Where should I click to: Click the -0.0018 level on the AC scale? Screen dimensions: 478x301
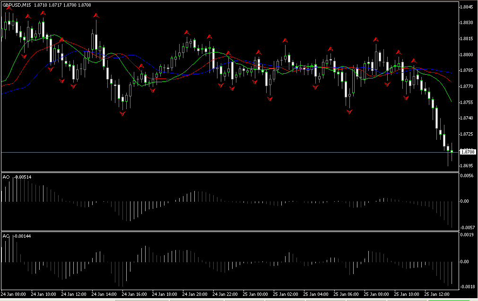click(467, 286)
